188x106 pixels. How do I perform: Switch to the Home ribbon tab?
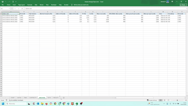[9, 5]
